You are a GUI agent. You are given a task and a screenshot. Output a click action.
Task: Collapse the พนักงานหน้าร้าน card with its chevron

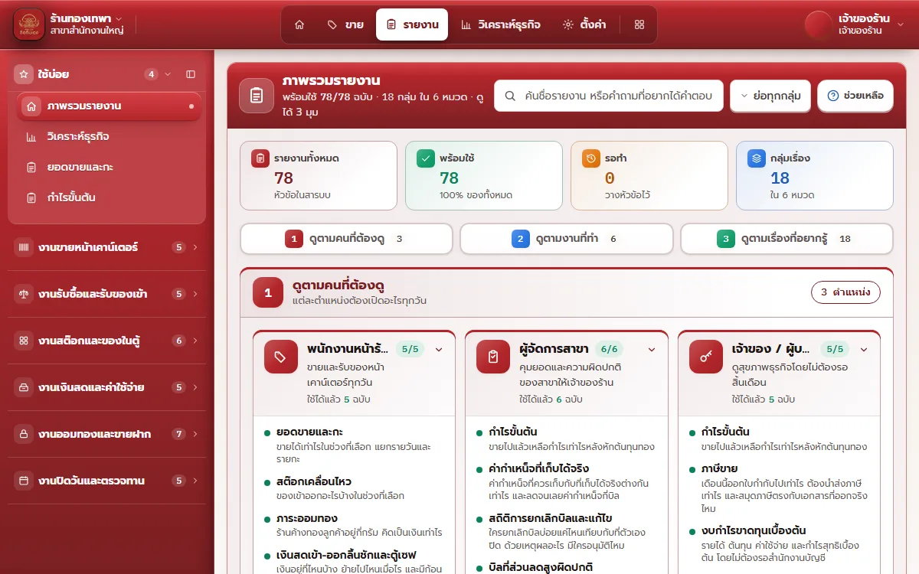click(x=440, y=350)
